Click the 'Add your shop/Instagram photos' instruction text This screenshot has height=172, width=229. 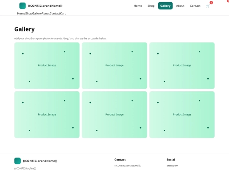(x=60, y=39)
